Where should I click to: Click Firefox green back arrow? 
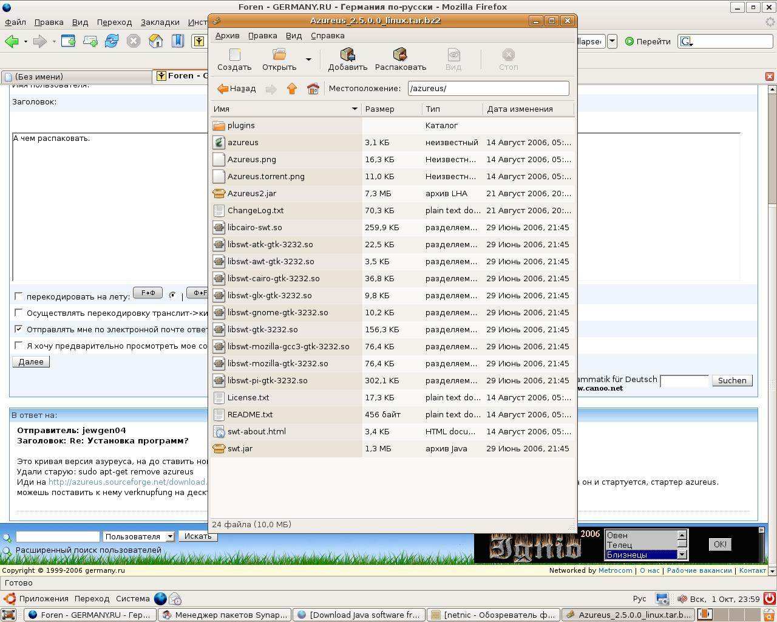click(x=12, y=41)
